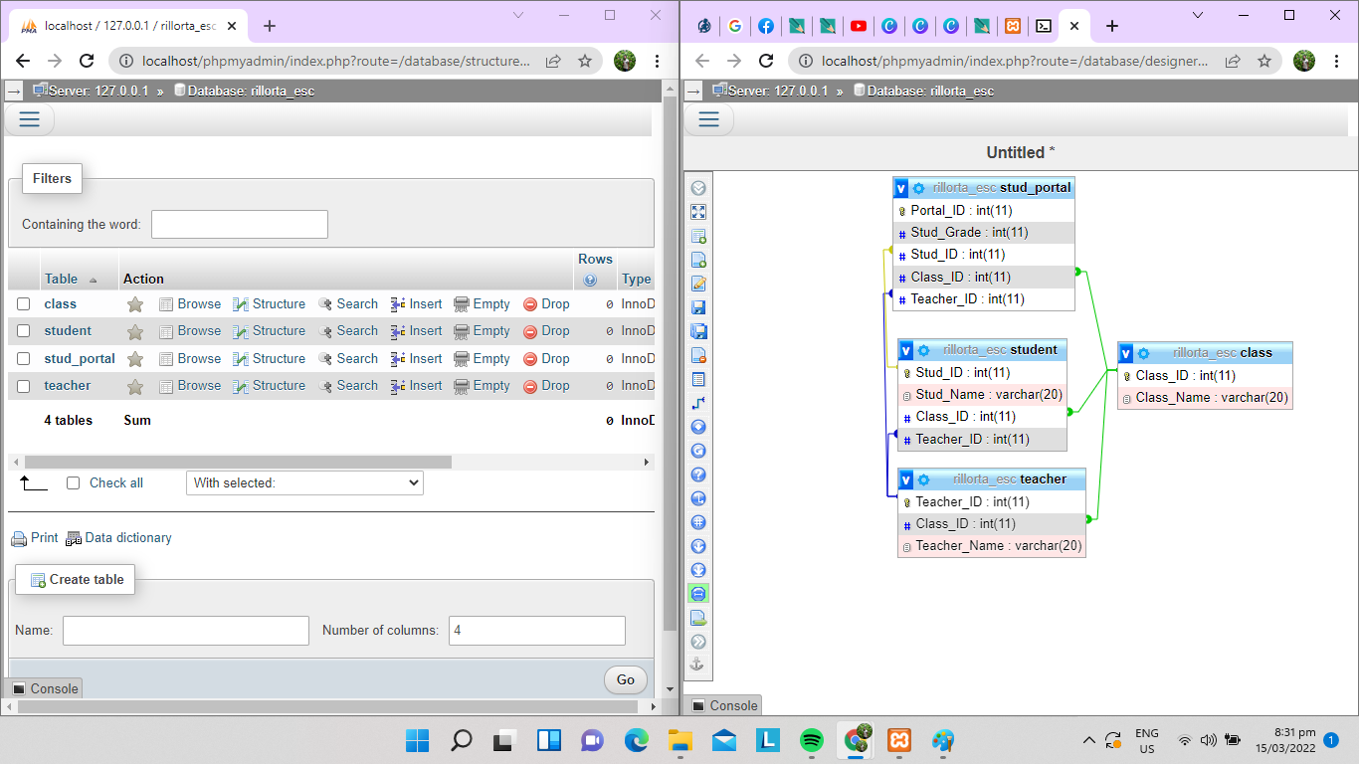The width and height of the screenshot is (1359, 764).
Task: Open the Windows Start menu
Action: [x=417, y=740]
